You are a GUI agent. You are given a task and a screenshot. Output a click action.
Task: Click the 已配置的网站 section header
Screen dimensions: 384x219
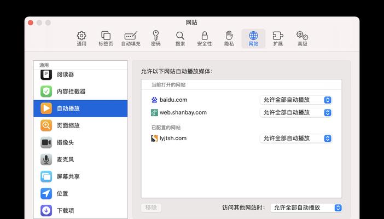tap(166, 128)
